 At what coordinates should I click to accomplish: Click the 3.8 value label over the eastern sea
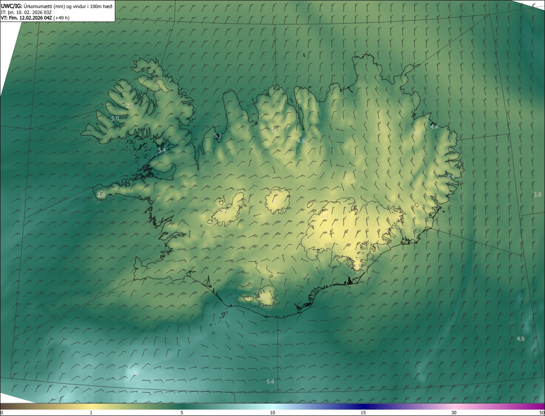[x=537, y=194]
